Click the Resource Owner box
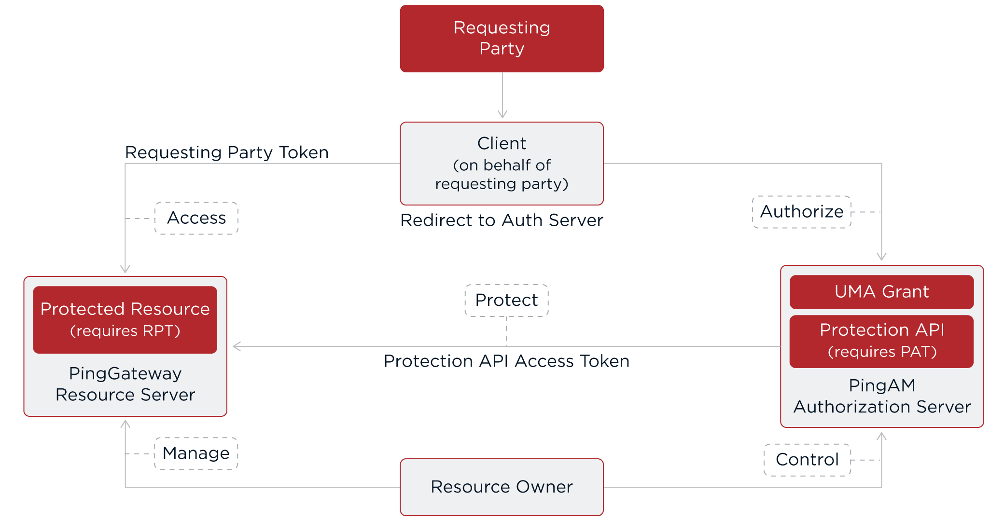 click(502, 487)
